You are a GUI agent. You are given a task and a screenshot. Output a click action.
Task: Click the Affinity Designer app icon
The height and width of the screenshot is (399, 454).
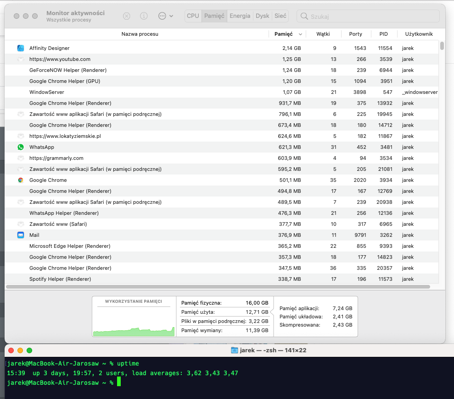[21, 48]
